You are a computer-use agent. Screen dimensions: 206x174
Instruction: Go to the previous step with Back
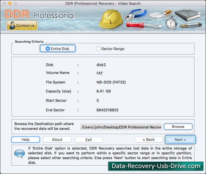149,139
